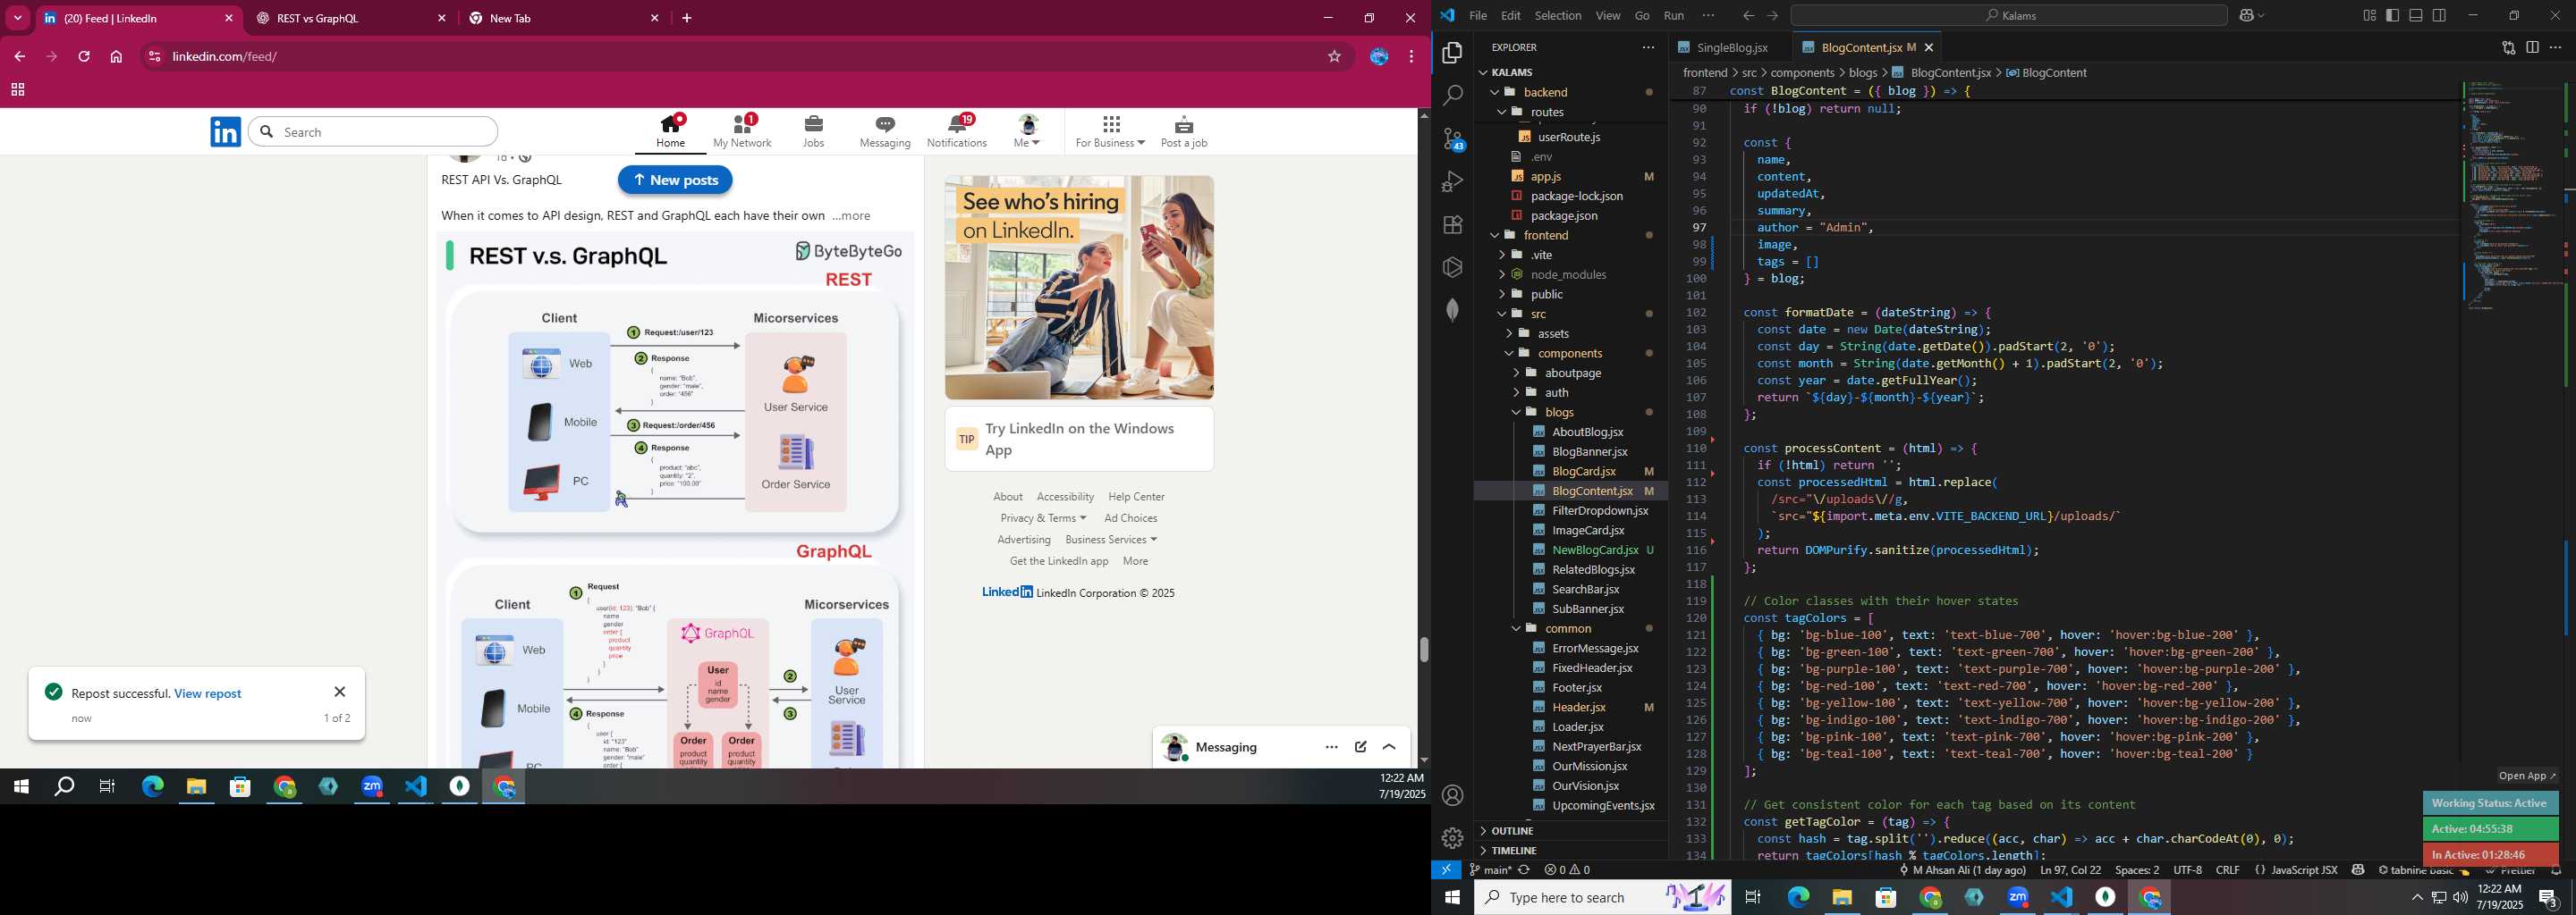Click Help Center footer link
The image size is (2576, 915).
tap(1136, 498)
